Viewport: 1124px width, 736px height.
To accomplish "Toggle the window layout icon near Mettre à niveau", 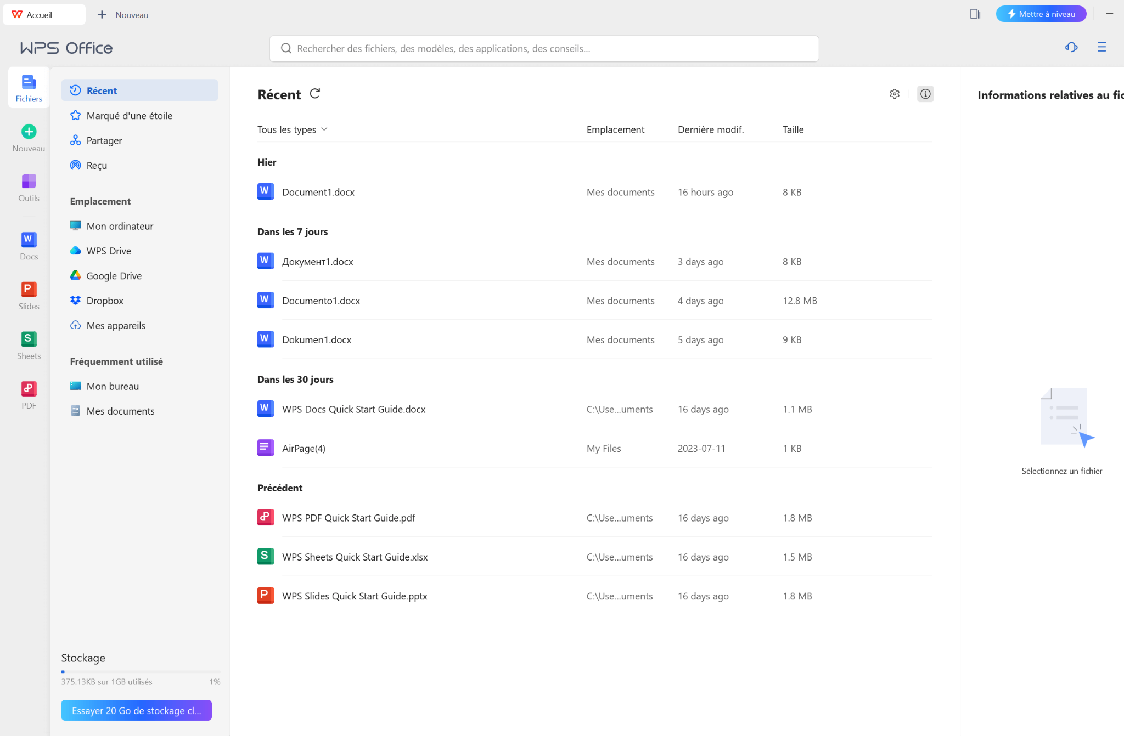I will pyautogui.click(x=975, y=14).
